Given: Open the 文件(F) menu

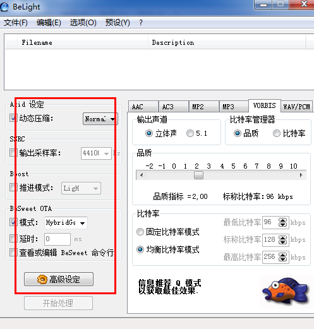Looking at the screenshot, I should point(15,23).
